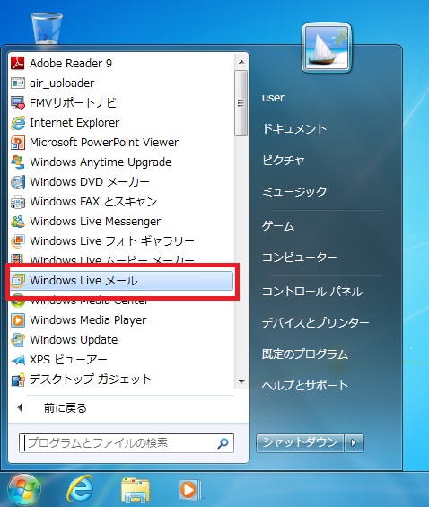This screenshot has height=507, width=429.
Task: Select the Windows Media Player entry
Action: tap(121, 320)
